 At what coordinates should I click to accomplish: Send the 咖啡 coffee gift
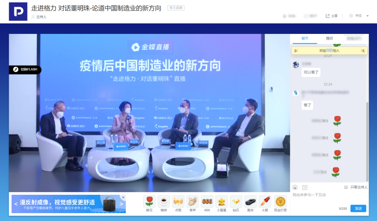click(x=163, y=202)
